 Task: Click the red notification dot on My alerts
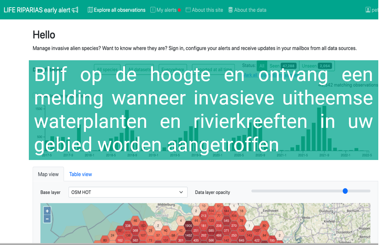click(x=179, y=10)
